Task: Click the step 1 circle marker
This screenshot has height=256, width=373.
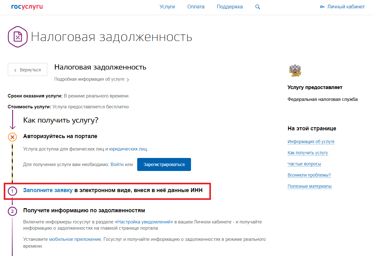Action: point(12,191)
